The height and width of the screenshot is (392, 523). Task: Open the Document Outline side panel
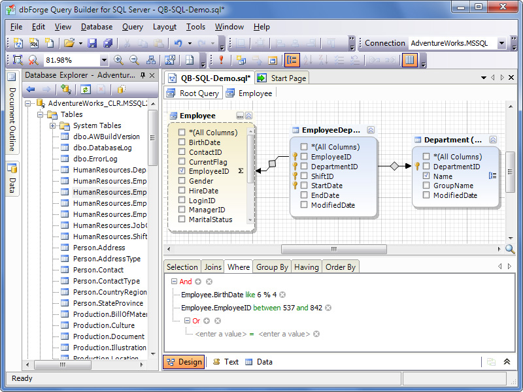pyautogui.click(x=12, y=112)
